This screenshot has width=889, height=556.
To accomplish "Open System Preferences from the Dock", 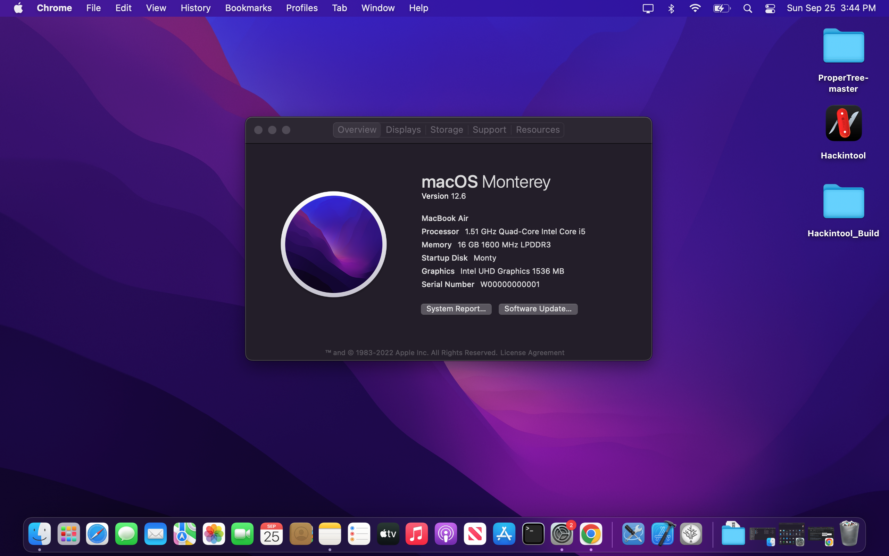I will [x=562, y=533].
